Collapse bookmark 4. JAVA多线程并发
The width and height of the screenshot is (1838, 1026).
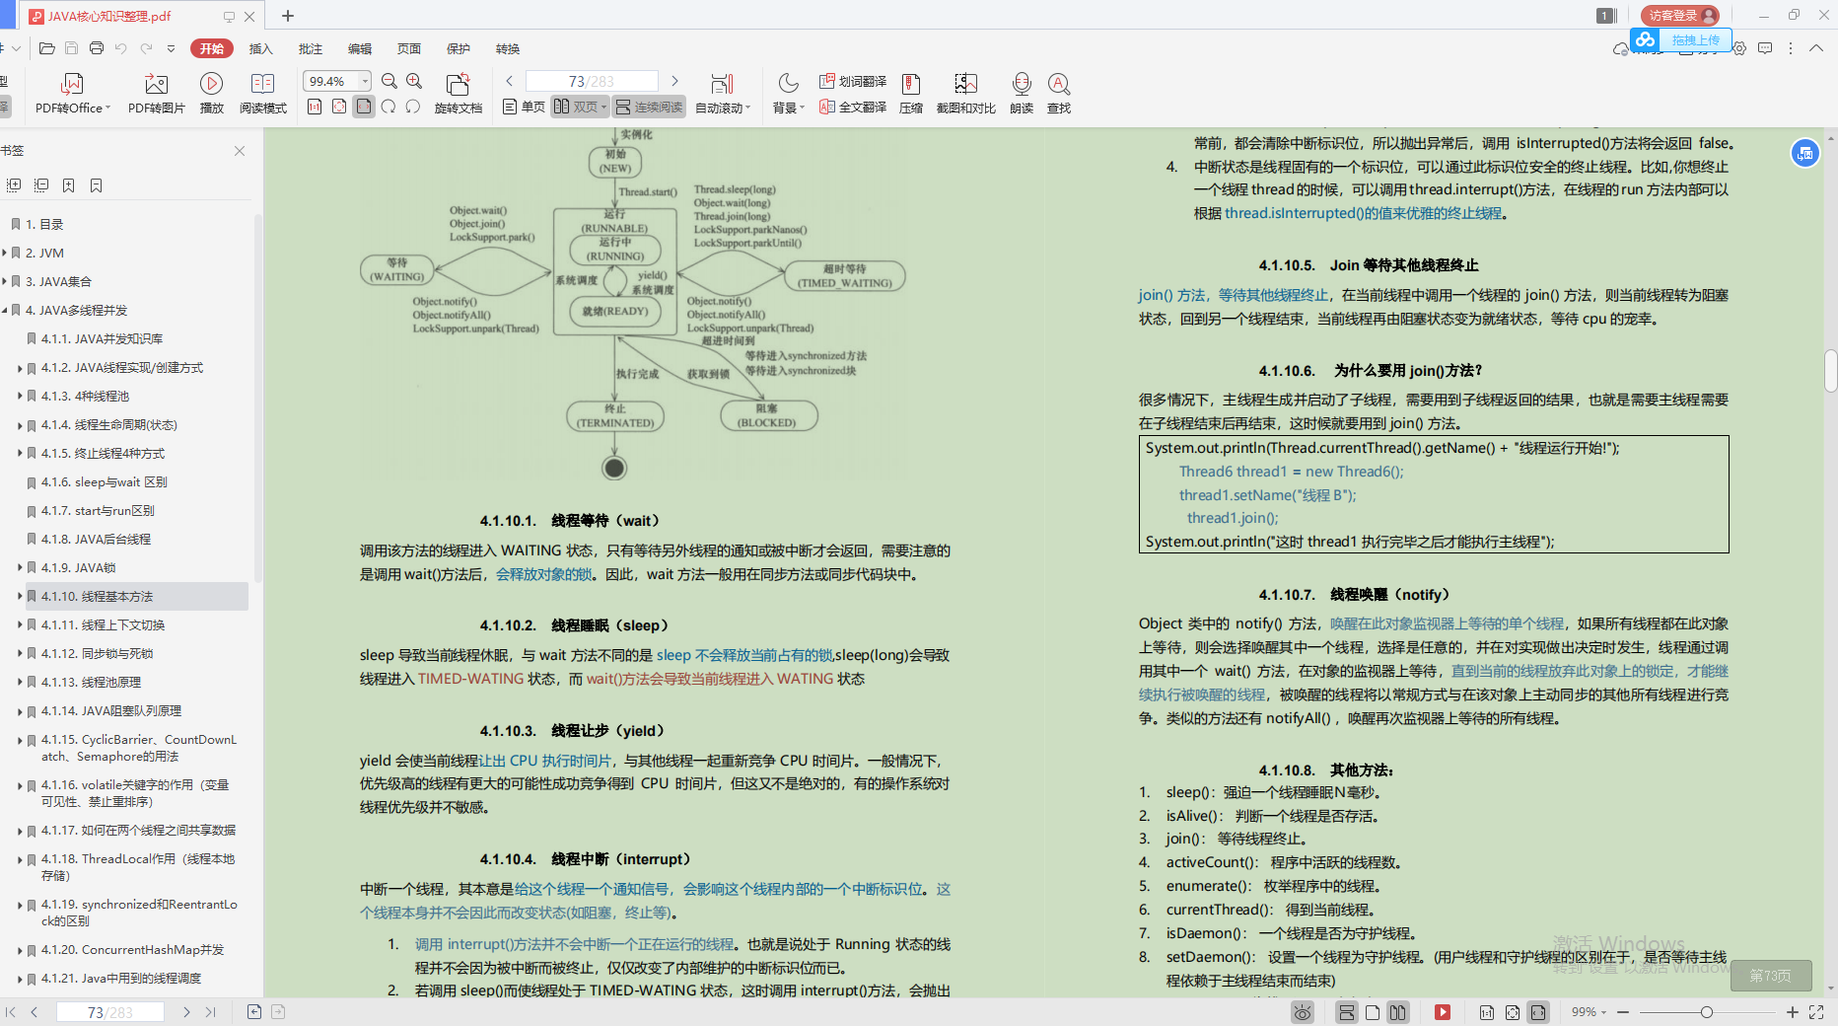(5, 311)
